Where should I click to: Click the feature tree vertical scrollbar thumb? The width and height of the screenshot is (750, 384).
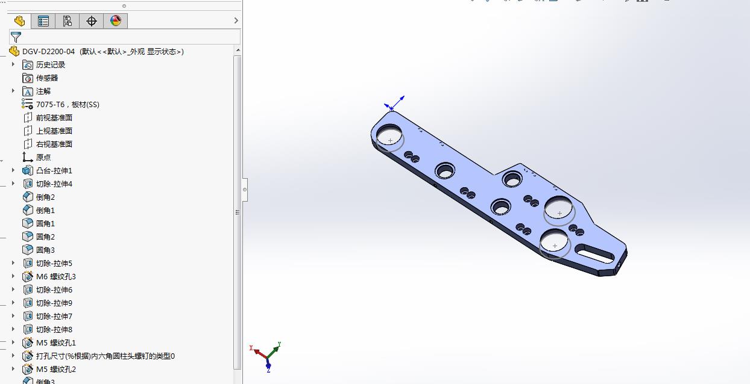(238, 212)
